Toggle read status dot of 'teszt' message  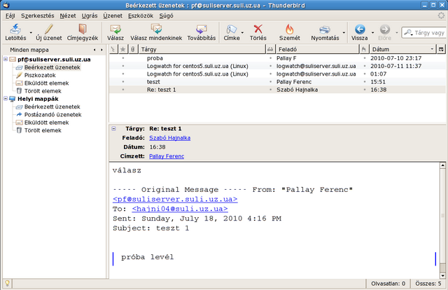pos(363,81)
